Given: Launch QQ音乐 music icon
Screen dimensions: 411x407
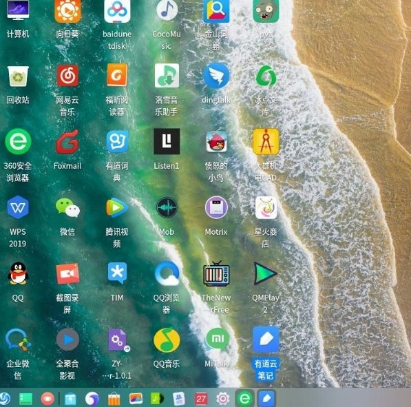Looking at the screenshot, I should (x=167, y=340).
